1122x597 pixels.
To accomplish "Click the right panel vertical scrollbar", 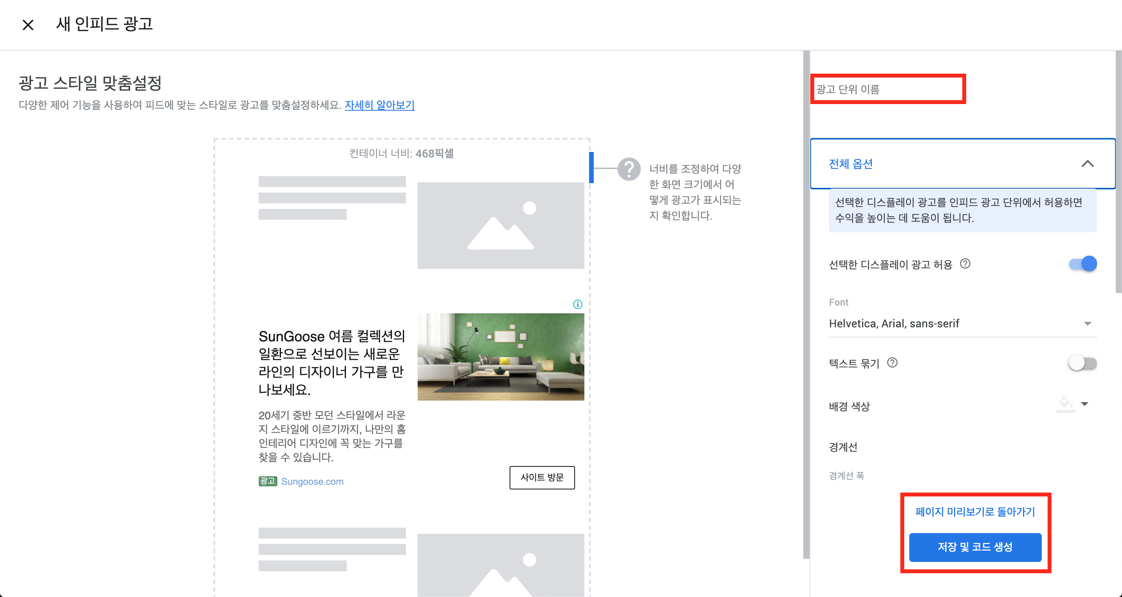I will (1118, 172).
